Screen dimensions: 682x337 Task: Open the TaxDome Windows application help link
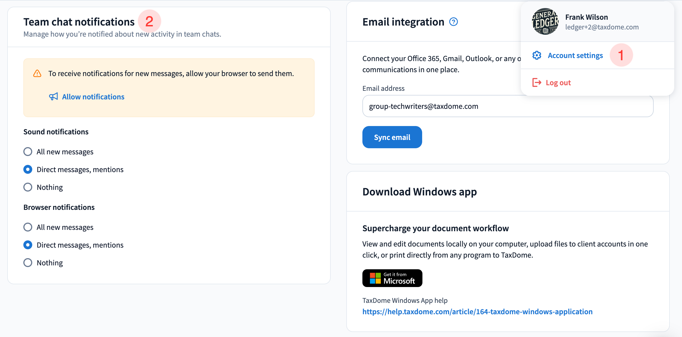click(x=477, y=312)
